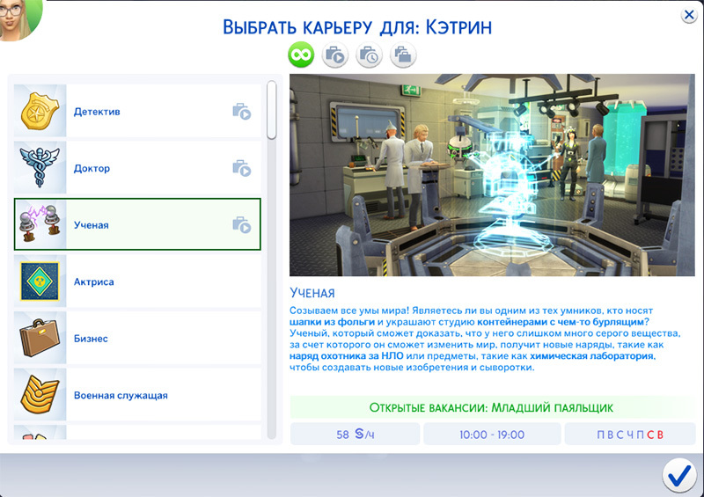Click the partially visible career row at list bottom
704x497 pixels.
pyautogui.click(x=137, y=433)
